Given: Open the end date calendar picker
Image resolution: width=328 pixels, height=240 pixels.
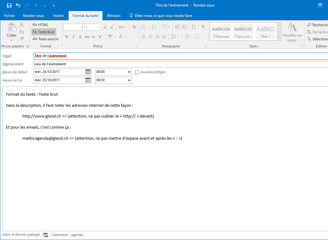Looking at the screenshot, I should (88, 80).
